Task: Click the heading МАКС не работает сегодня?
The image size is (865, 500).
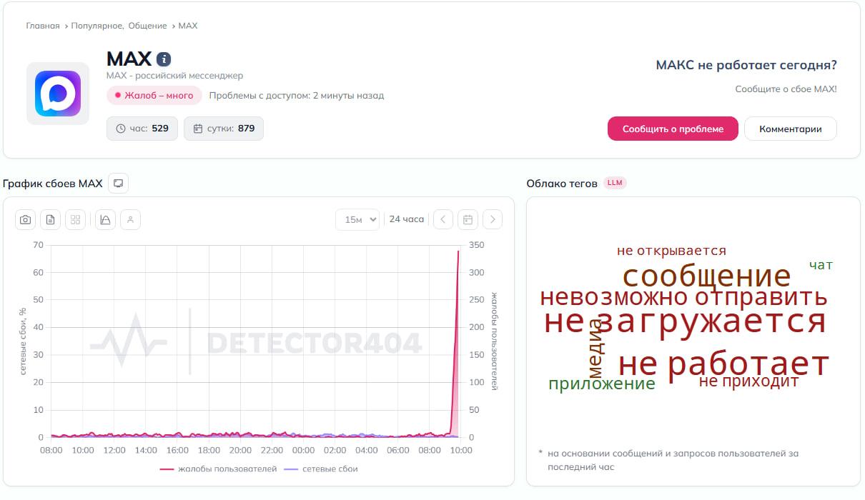Action: [746, 65]
